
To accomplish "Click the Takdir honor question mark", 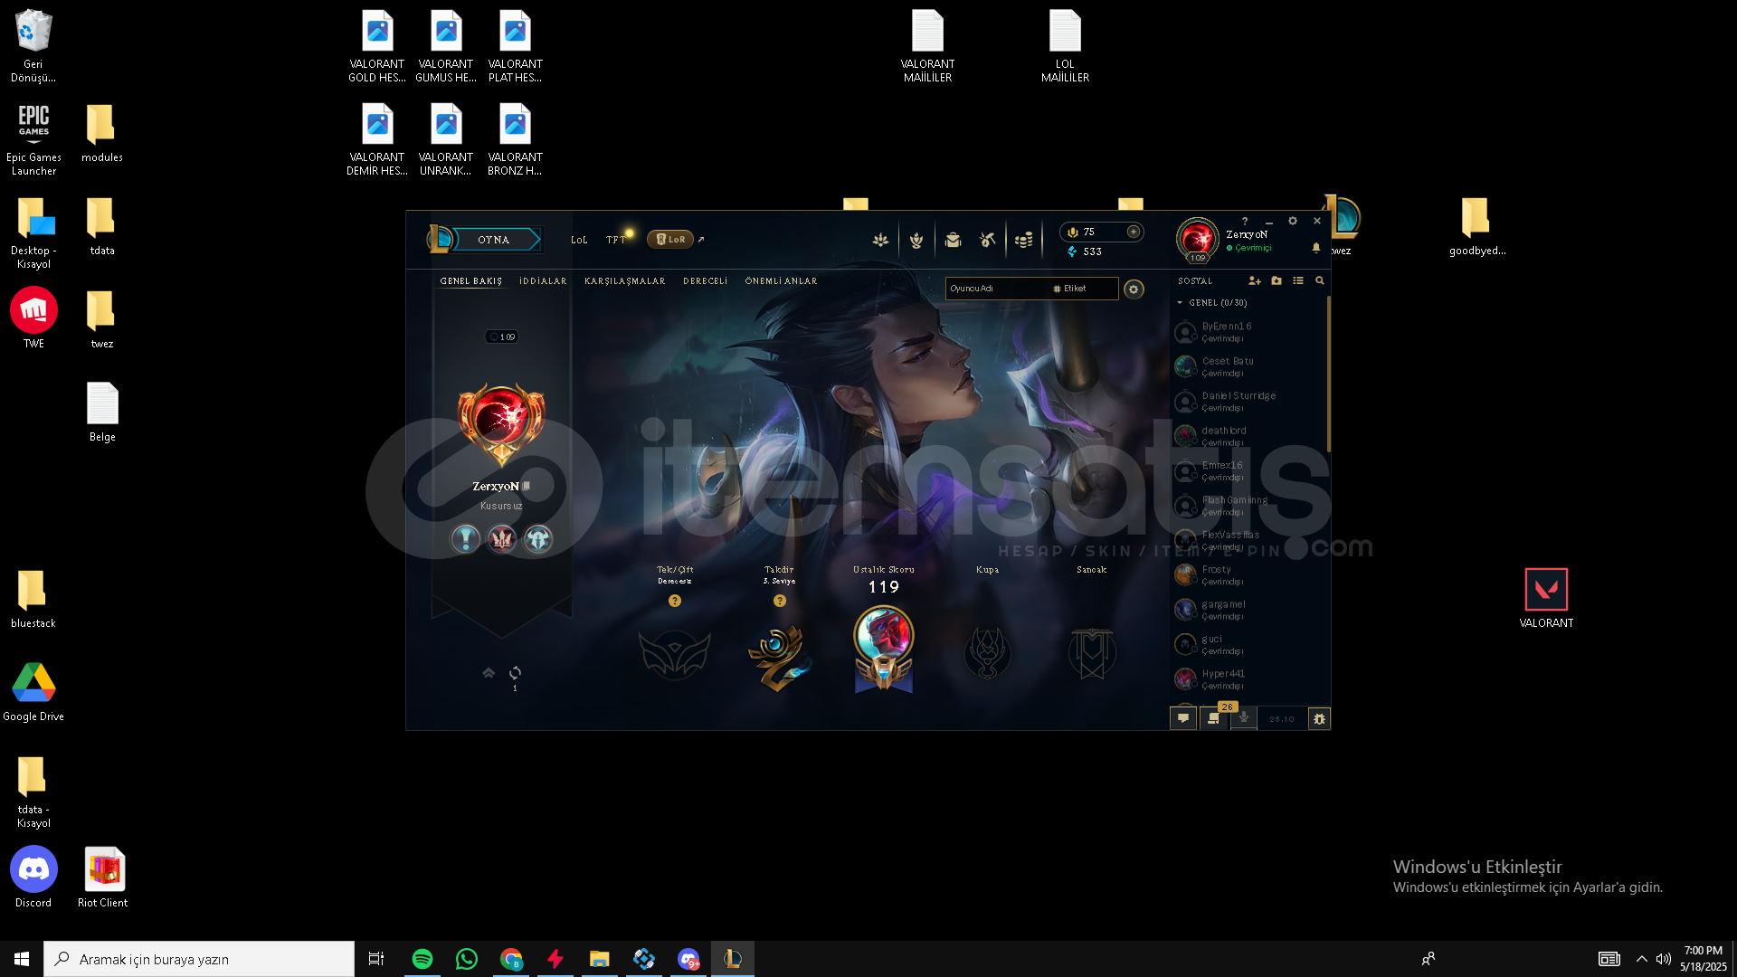I will click(x=780, y=601).
